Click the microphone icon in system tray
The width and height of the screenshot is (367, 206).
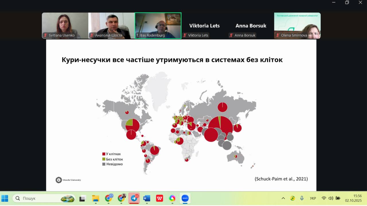click(302, 198)
